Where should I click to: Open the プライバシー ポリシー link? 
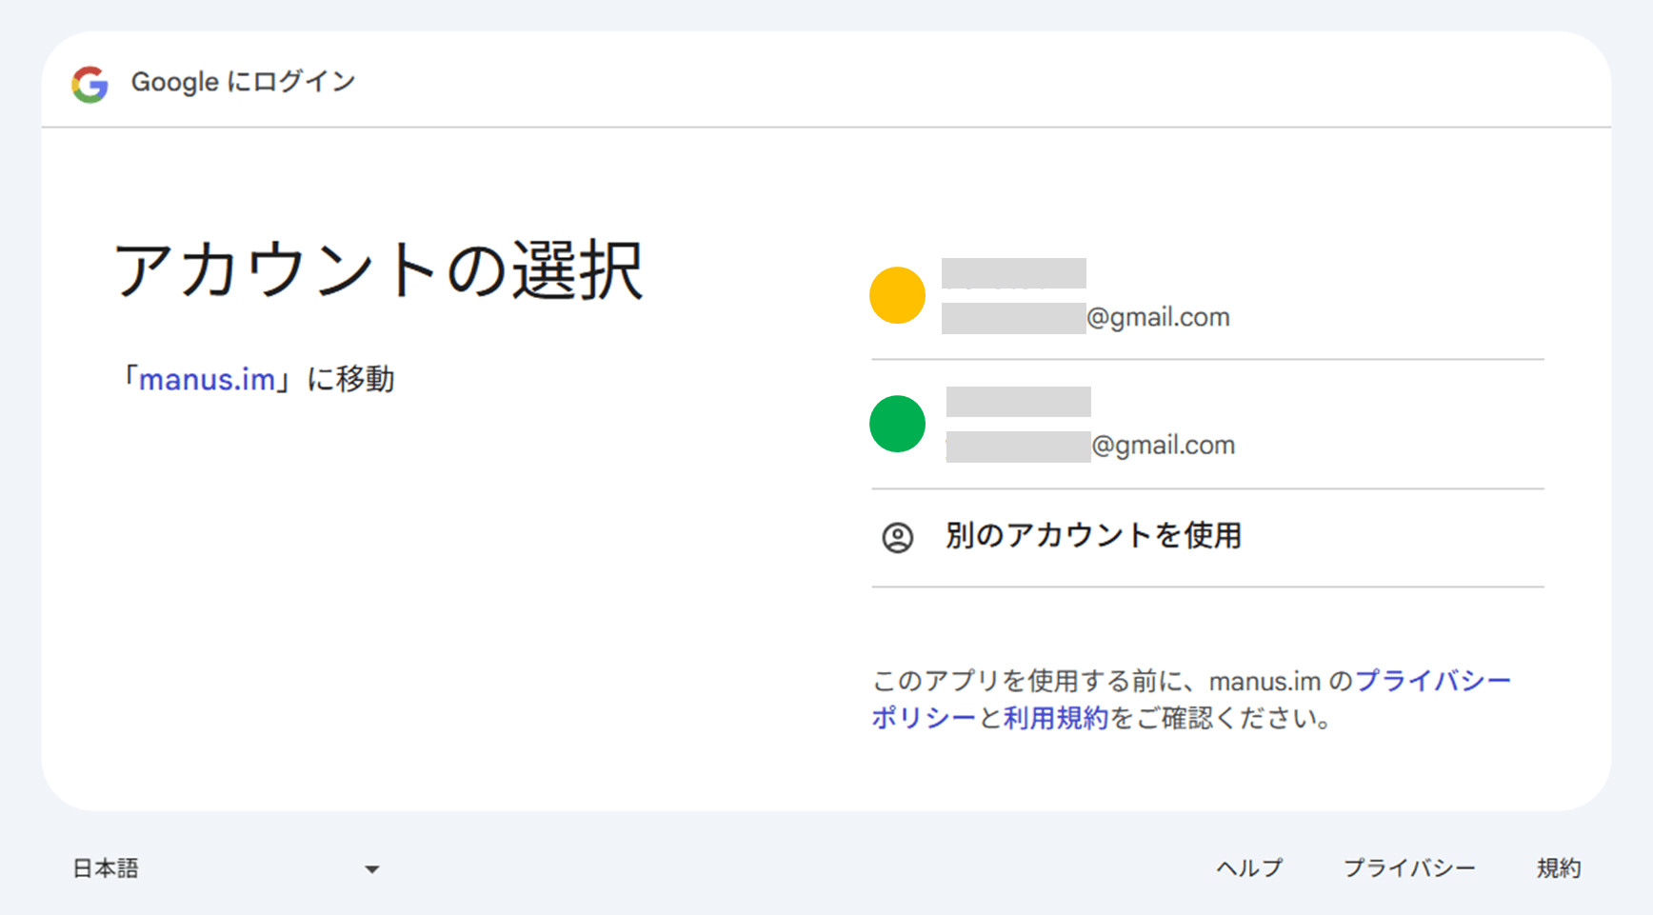[x=1432, y=681]
